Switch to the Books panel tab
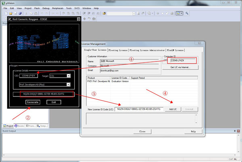Screen dimensions: 242x162 tap(20, 126)
